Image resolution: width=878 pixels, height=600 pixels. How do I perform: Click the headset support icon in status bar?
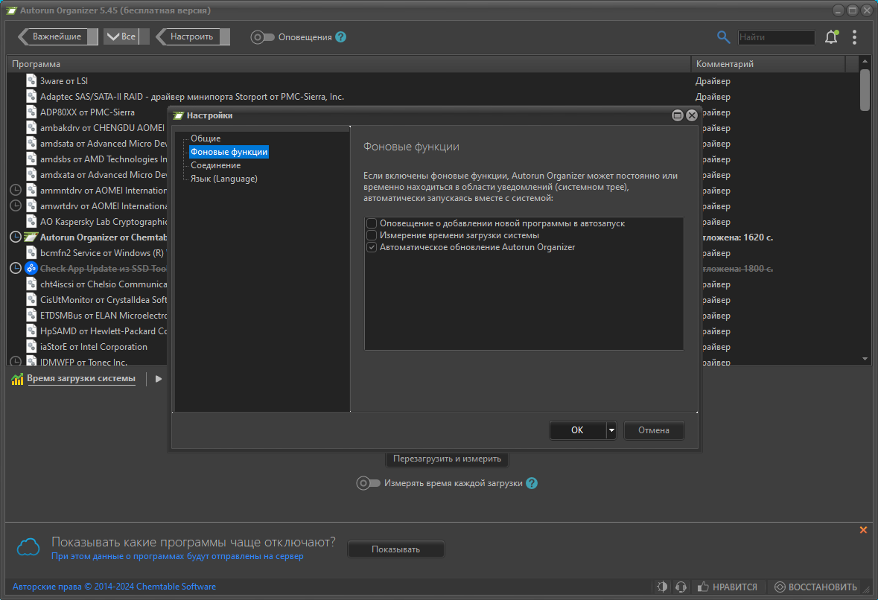tap(681, 587)
